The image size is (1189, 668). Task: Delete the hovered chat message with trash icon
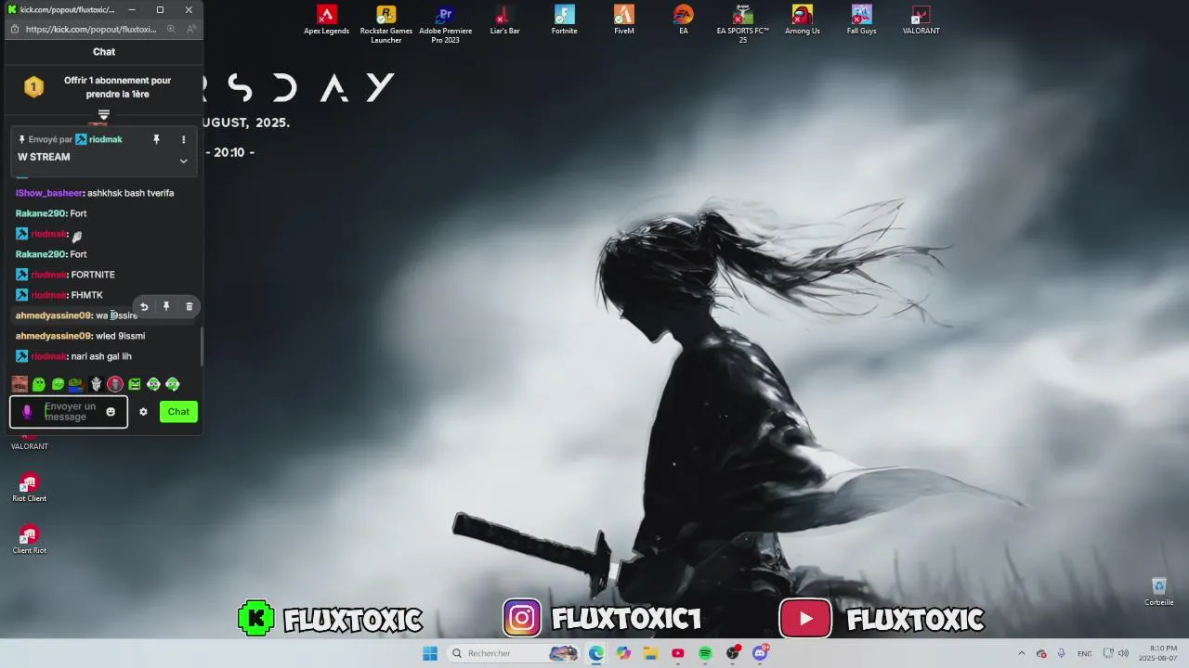tap(189, 307)
